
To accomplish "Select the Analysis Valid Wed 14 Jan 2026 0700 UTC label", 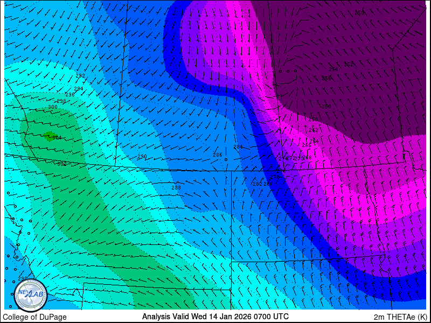I will pos(215,317).
